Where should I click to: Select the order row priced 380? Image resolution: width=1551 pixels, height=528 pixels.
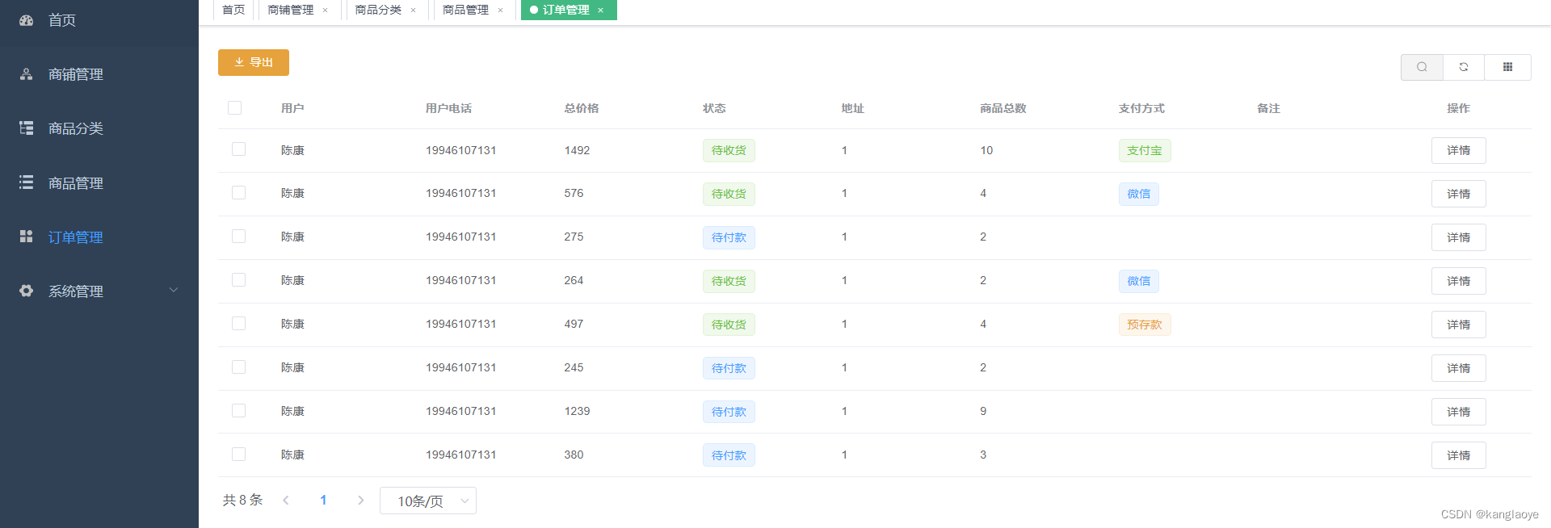coord(238,455)
